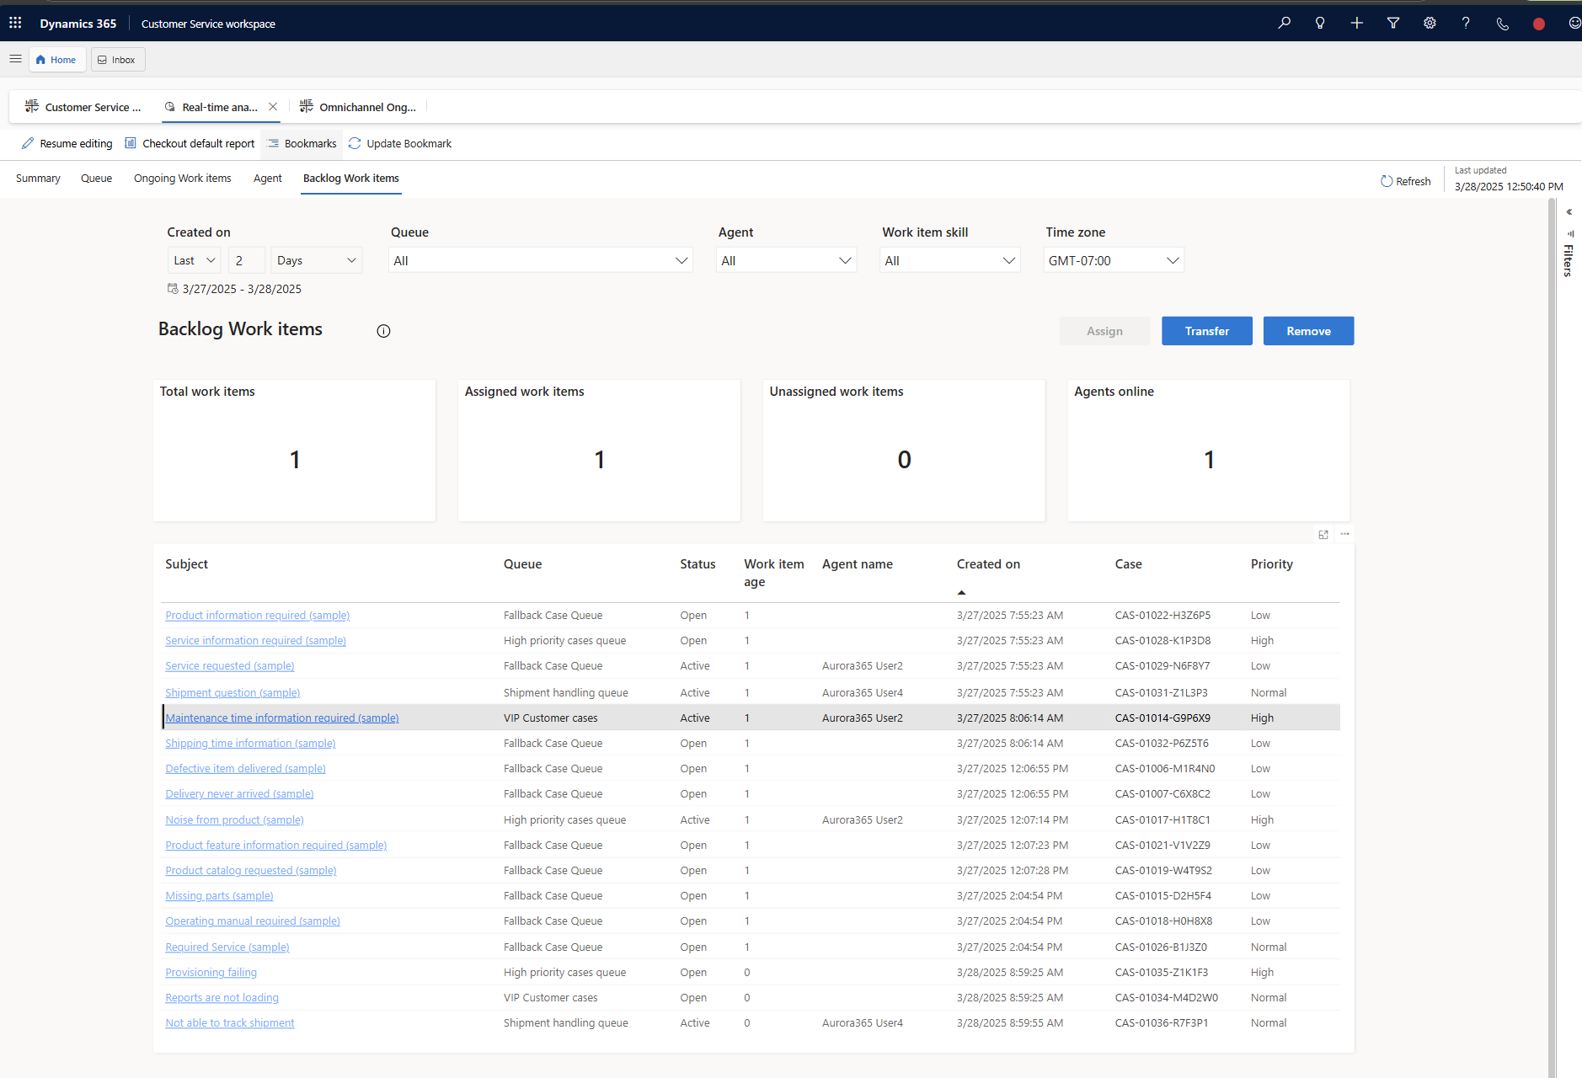Screen dimensions: 1582x1078
Task: Click the plus quick create icon
Action: [1356, 23]
